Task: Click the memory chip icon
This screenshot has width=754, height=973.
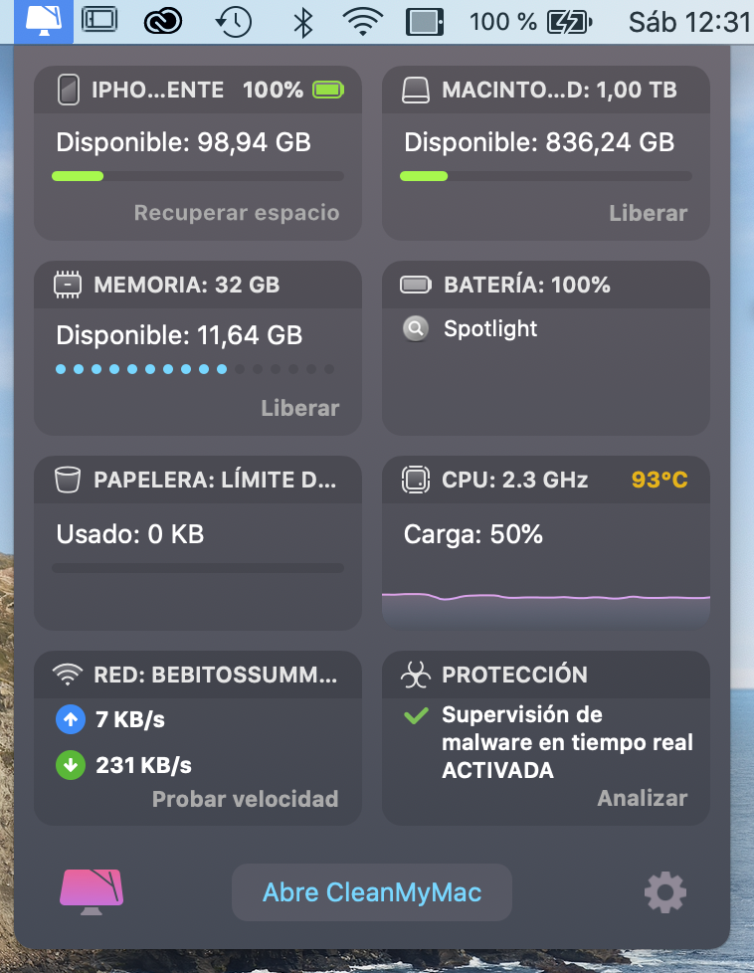Action: (68, 286)
